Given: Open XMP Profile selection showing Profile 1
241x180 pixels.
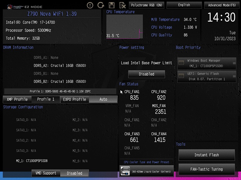Looking at the screenshot, I should [45, 99].
